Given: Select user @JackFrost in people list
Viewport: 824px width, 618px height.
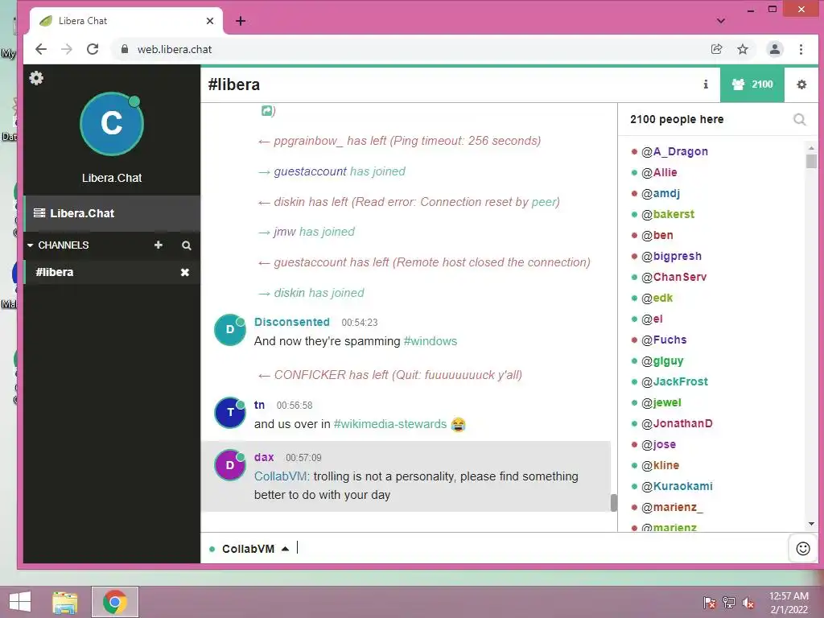Looking at the screenshot, I should (x=674, y=381).
